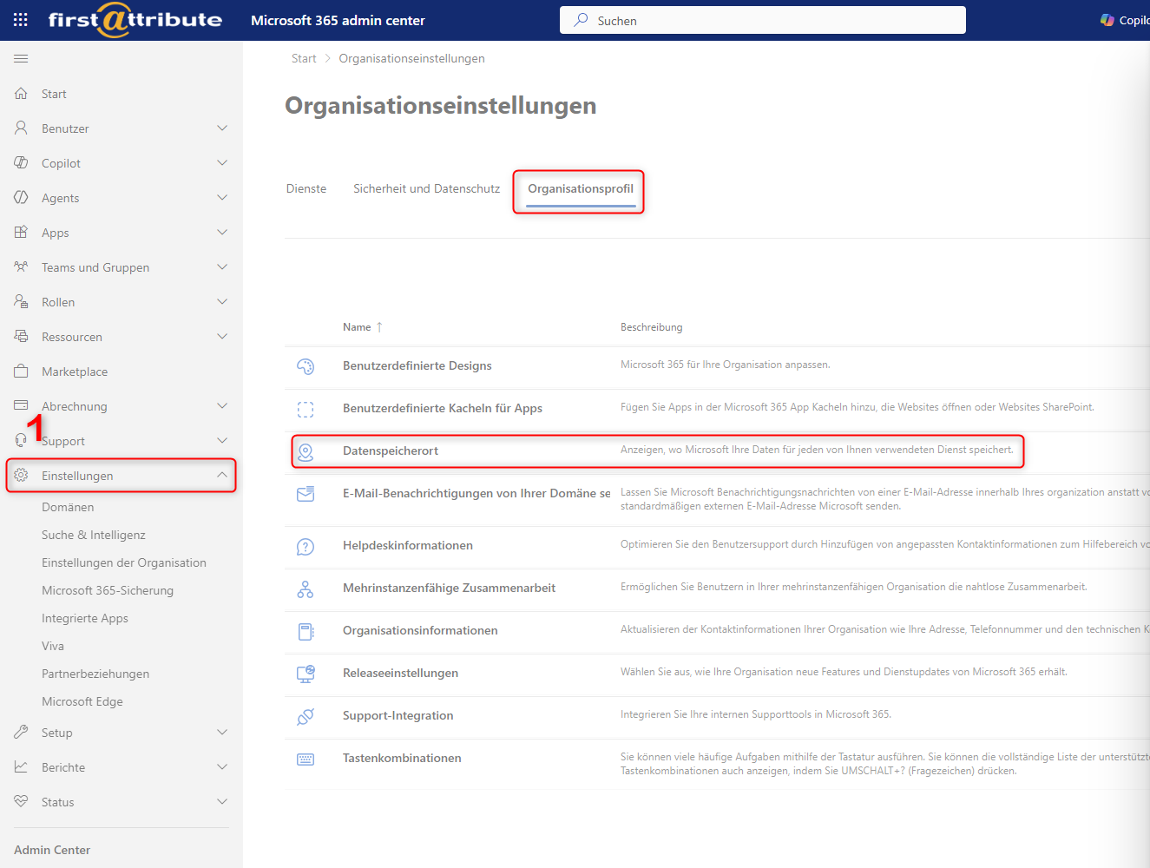Open Domänen under Einstellungen
1150x868 pixels.
68,507
